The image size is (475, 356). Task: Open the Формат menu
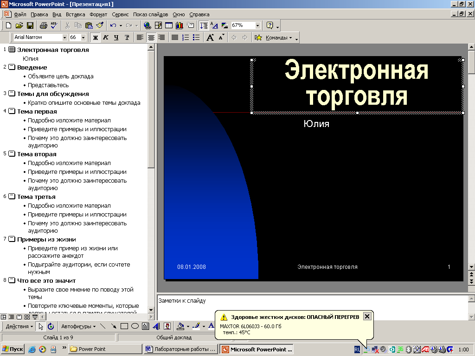(98, 14)
